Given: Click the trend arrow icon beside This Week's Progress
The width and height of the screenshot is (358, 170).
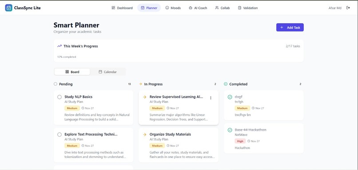Looking at the screenshot, I should click(60, 46).
